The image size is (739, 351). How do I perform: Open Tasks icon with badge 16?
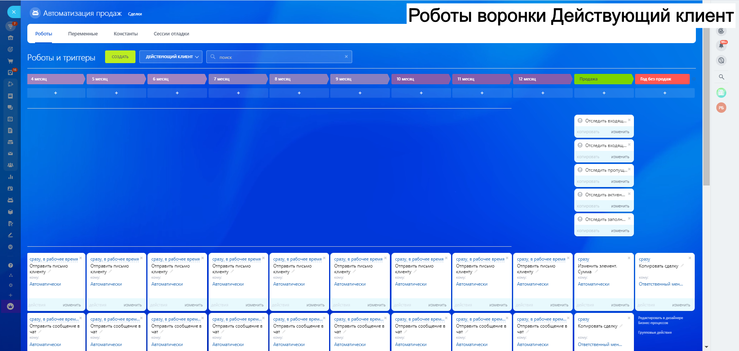[10, 72]
